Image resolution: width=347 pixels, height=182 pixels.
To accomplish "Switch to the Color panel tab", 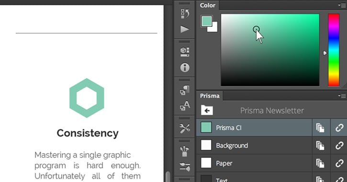I will click(x=208, y=5).
